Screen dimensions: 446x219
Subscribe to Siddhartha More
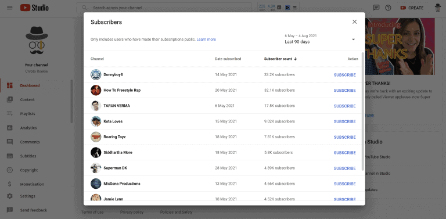[344, 153]
